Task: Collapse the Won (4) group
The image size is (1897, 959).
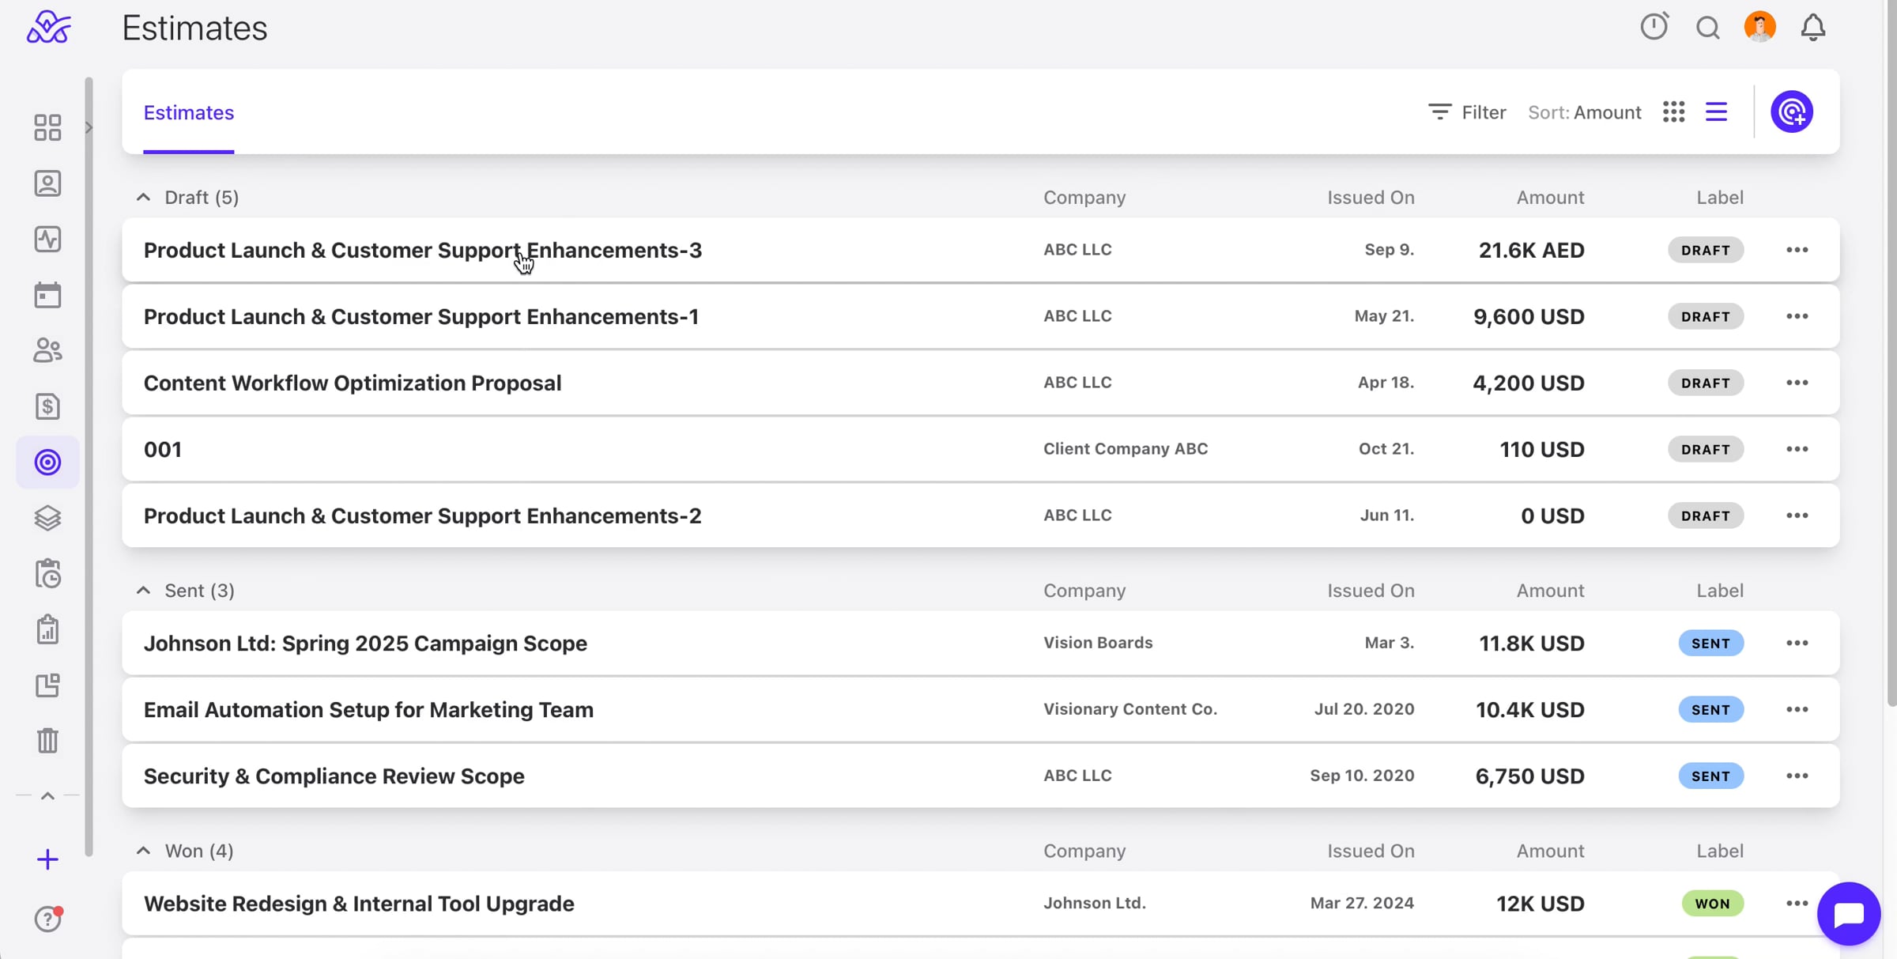Action: click(x=143, y=851)
